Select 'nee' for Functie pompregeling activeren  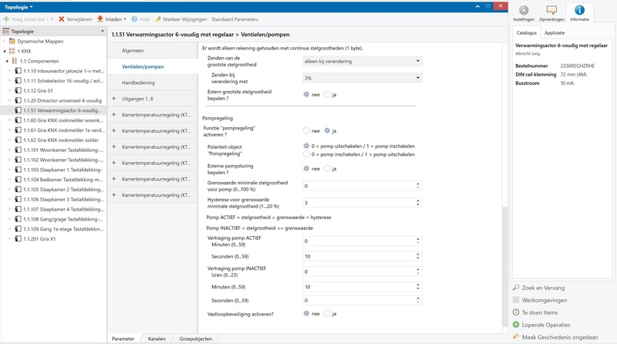tap(307, 130)
